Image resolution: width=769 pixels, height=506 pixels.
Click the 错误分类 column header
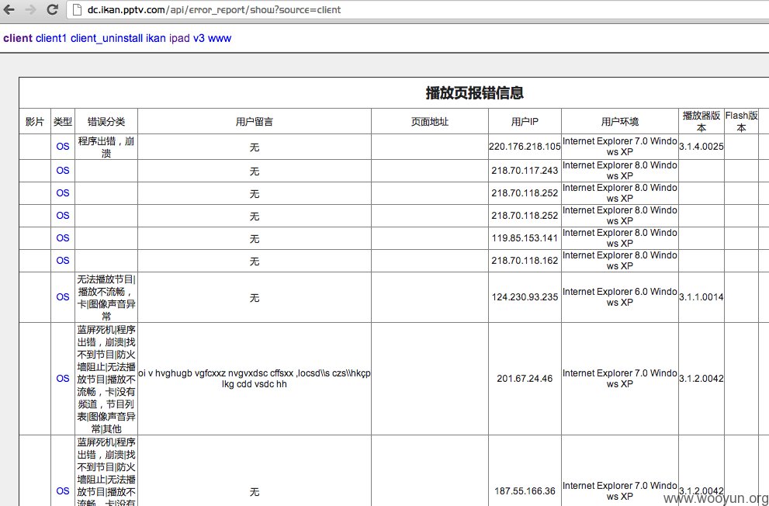tap(106, 122)
